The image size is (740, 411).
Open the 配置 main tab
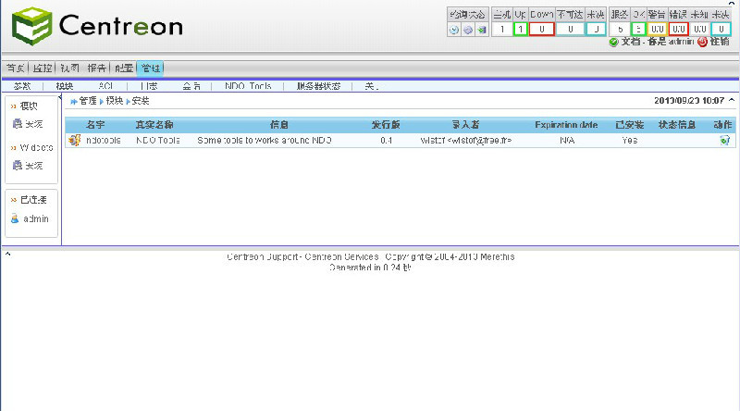tap(124, 68)
